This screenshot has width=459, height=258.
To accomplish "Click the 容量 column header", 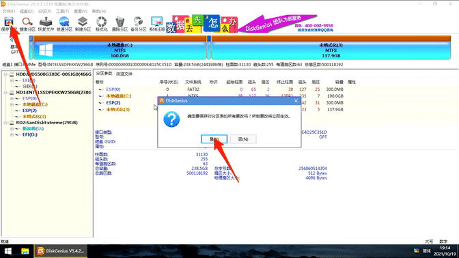I will point(339,82).
